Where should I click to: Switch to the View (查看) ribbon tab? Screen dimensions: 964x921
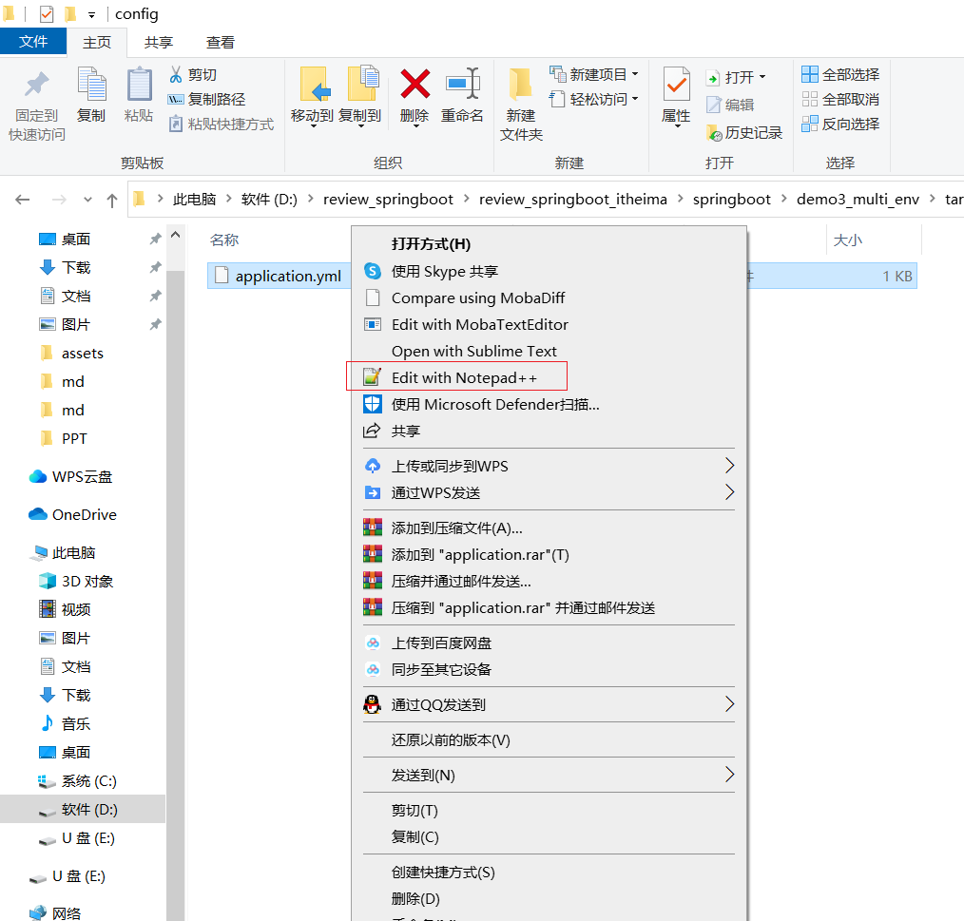click(221, 42)
